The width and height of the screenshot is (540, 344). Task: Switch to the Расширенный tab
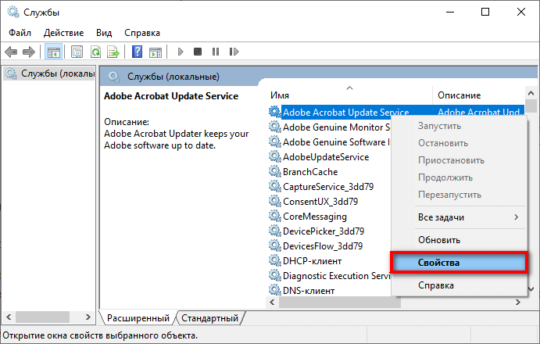[138, 317]
